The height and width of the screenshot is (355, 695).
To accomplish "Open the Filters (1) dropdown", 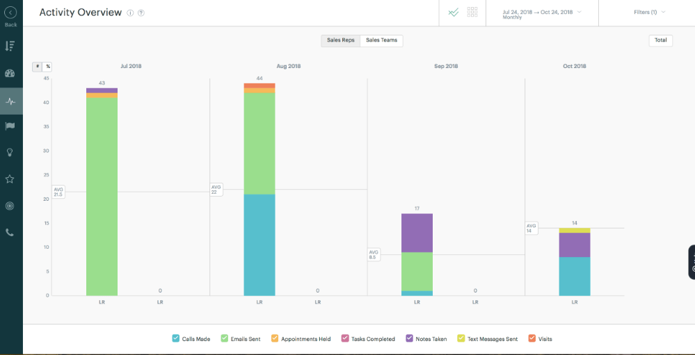I will point(649,13).
